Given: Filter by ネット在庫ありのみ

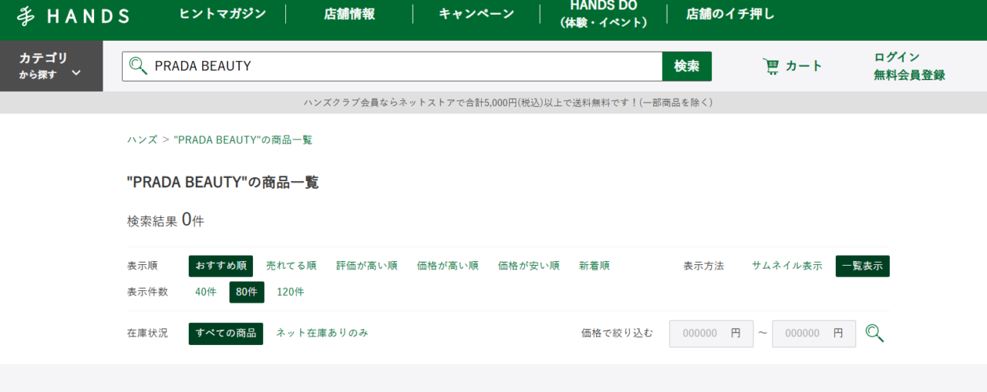Looking at the screenshot, I should point(322,333).
